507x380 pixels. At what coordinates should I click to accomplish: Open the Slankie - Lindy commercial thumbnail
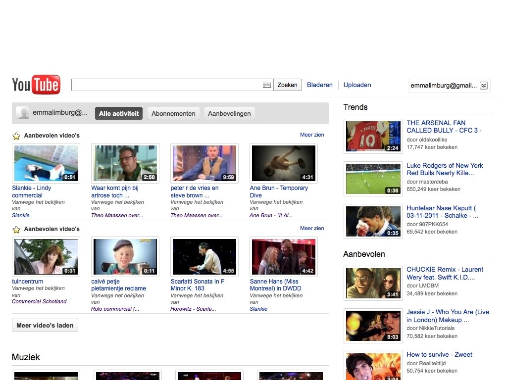(x=46, y=163)
